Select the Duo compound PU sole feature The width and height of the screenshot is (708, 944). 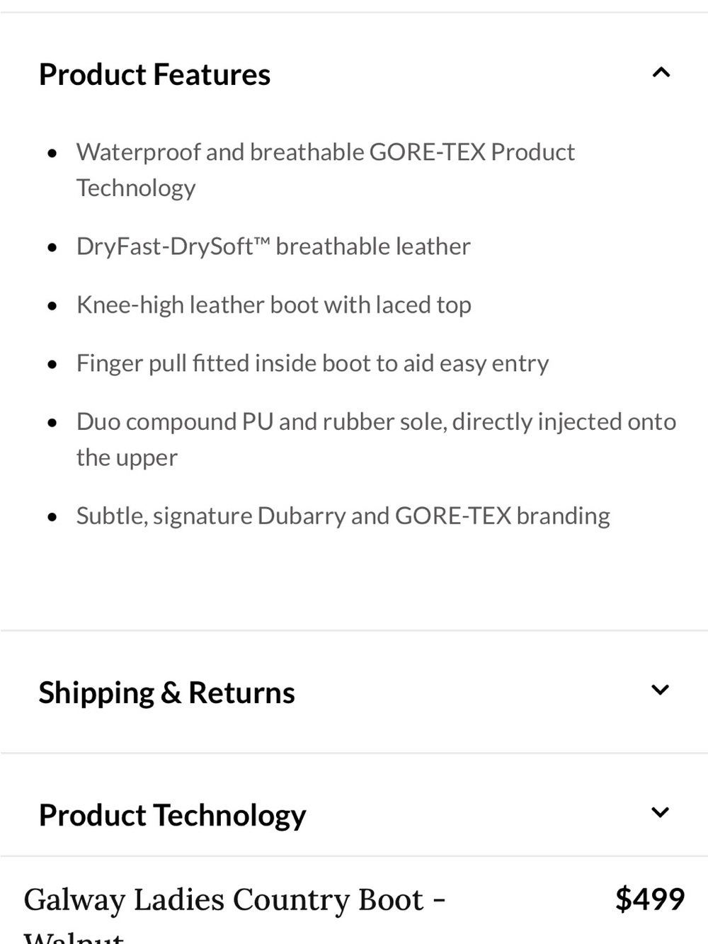pyautogui.click(x=376, y=439)
